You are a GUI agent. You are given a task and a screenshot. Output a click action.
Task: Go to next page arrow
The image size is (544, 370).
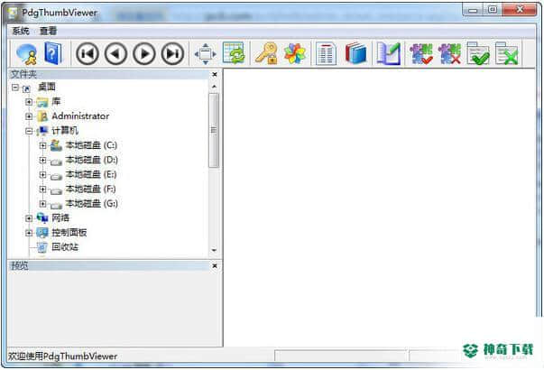pos(144,53)
